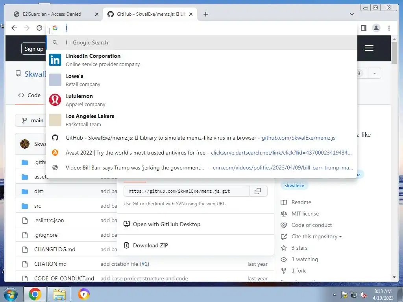The height and width of the screenshot is (302, 403).
Task: Close the E2Guardian - Access Denied tab
Action: pos(97,14)
